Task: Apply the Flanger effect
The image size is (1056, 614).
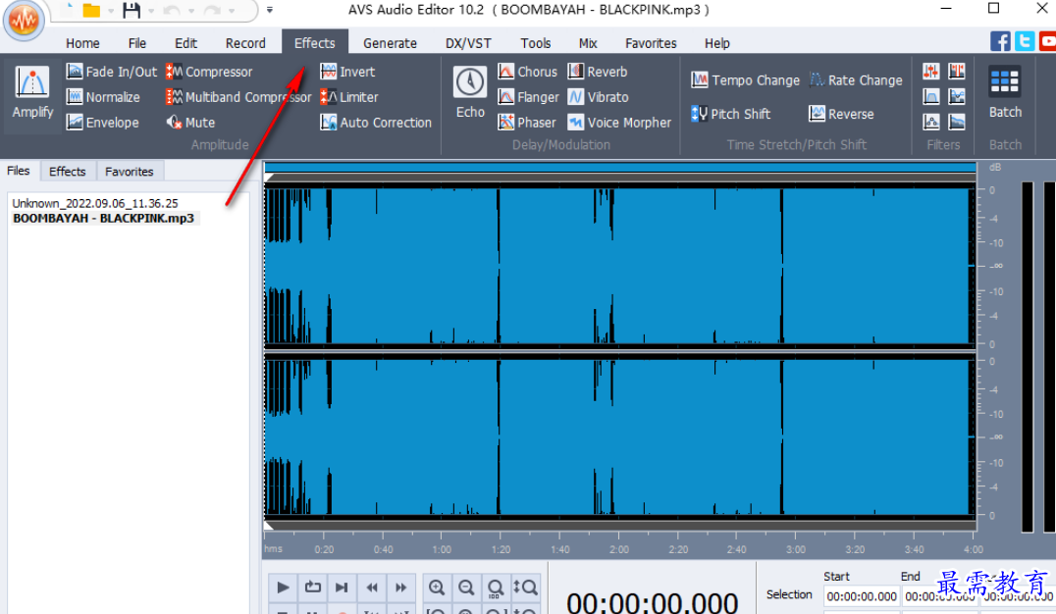Action: [x=528, y=97]
